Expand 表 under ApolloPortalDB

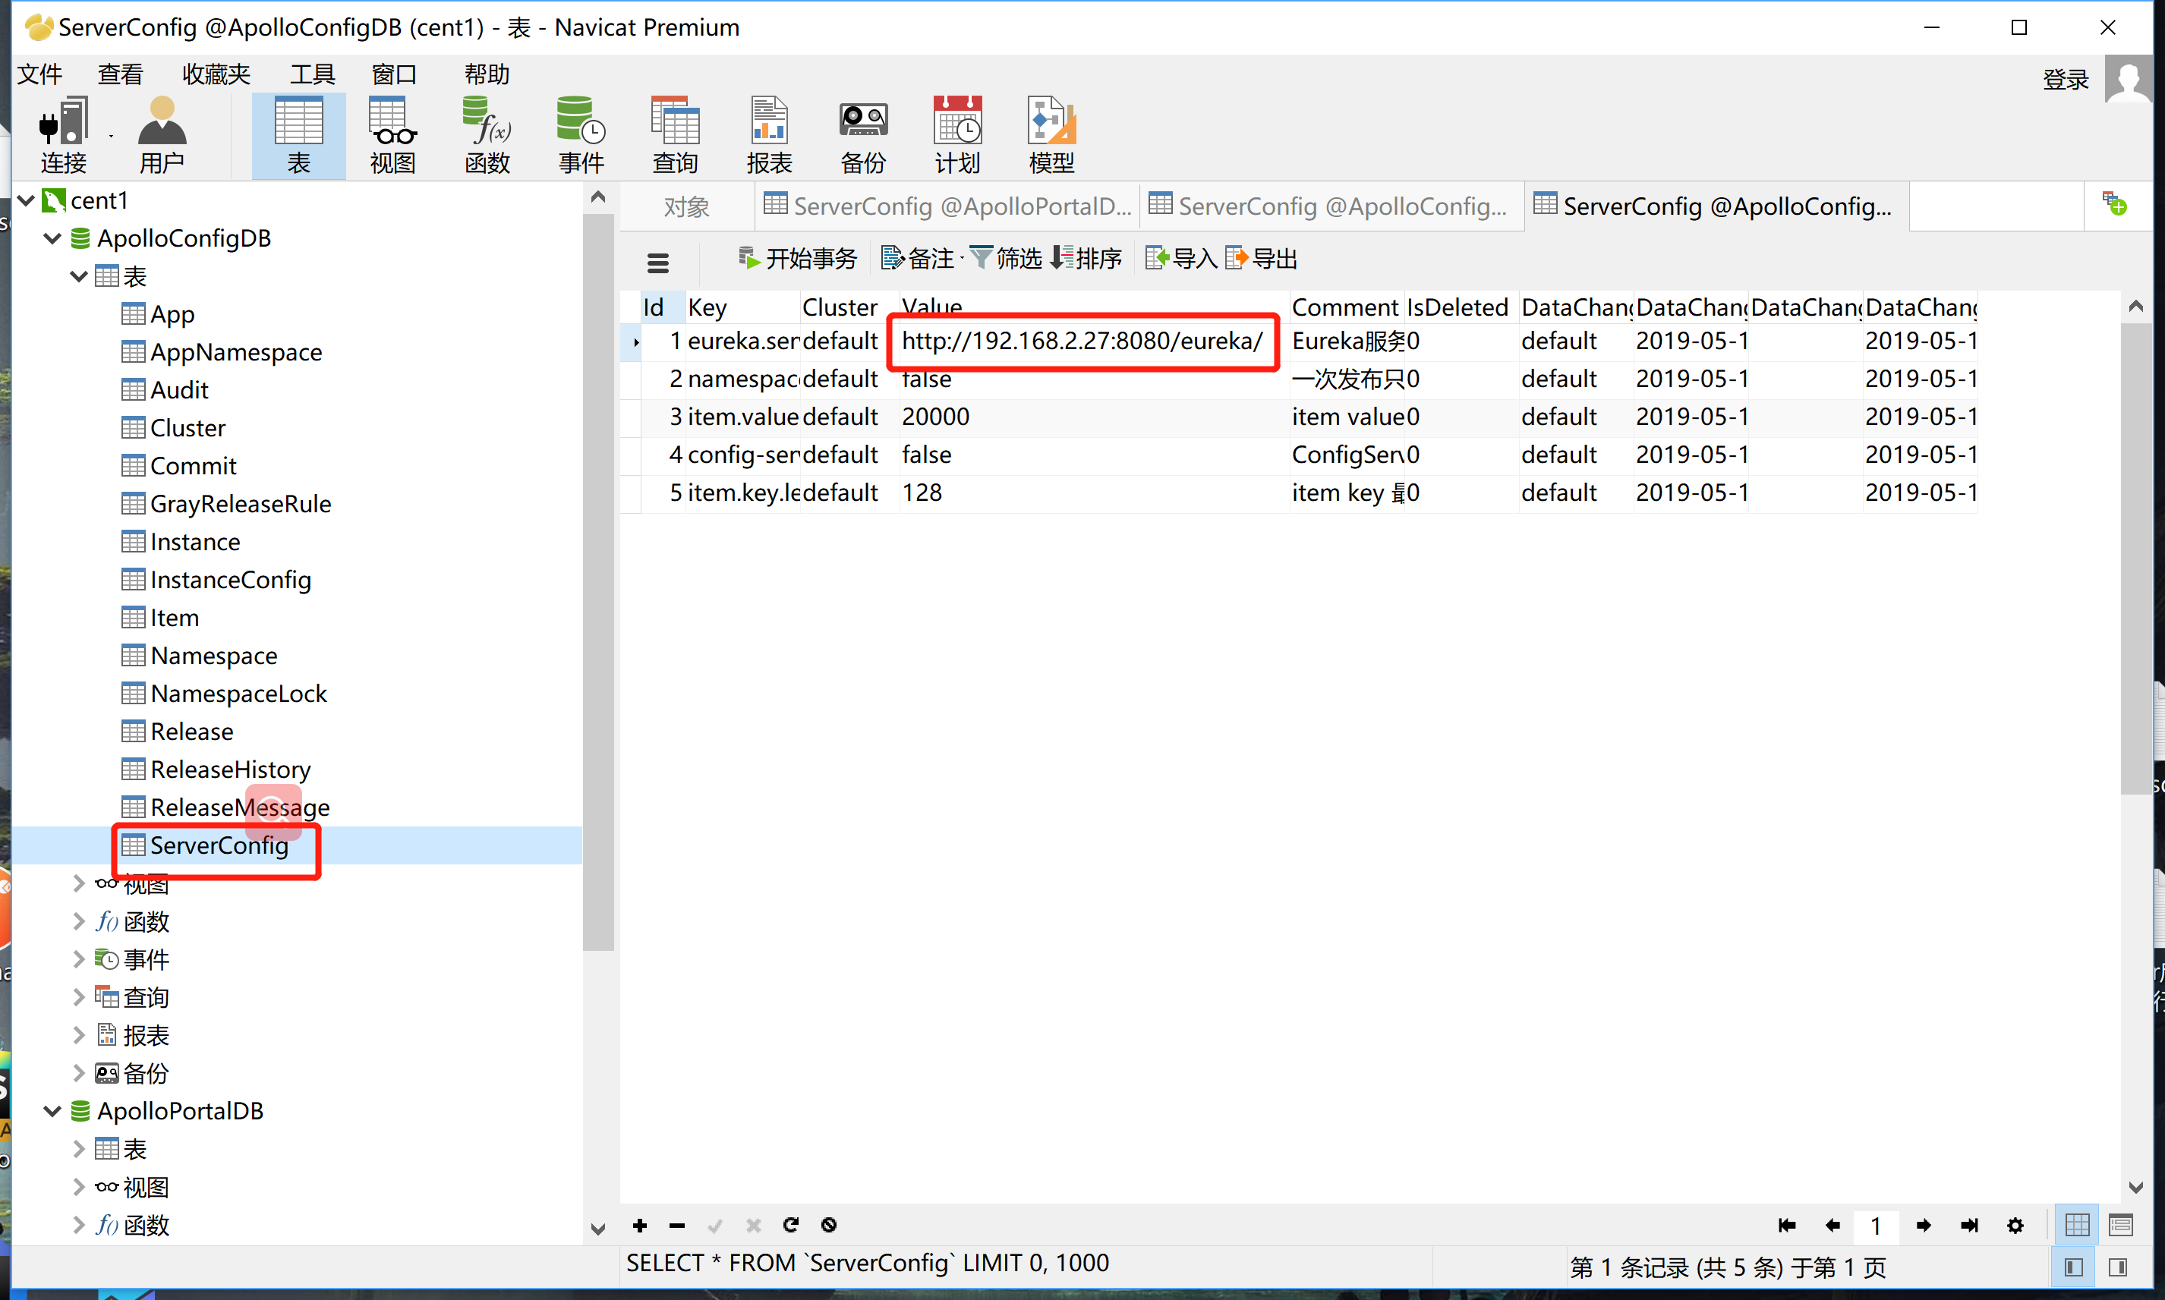(78, 1148)
